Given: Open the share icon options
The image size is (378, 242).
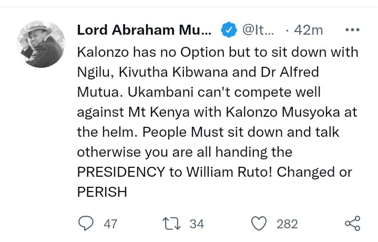Looking at the screenshot, I should point(352,224).
